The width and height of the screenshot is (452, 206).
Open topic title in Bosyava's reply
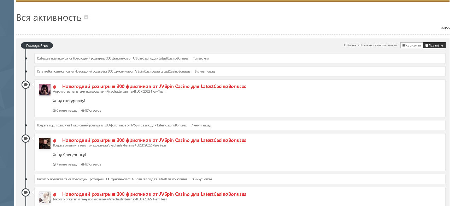click(154, 140)
